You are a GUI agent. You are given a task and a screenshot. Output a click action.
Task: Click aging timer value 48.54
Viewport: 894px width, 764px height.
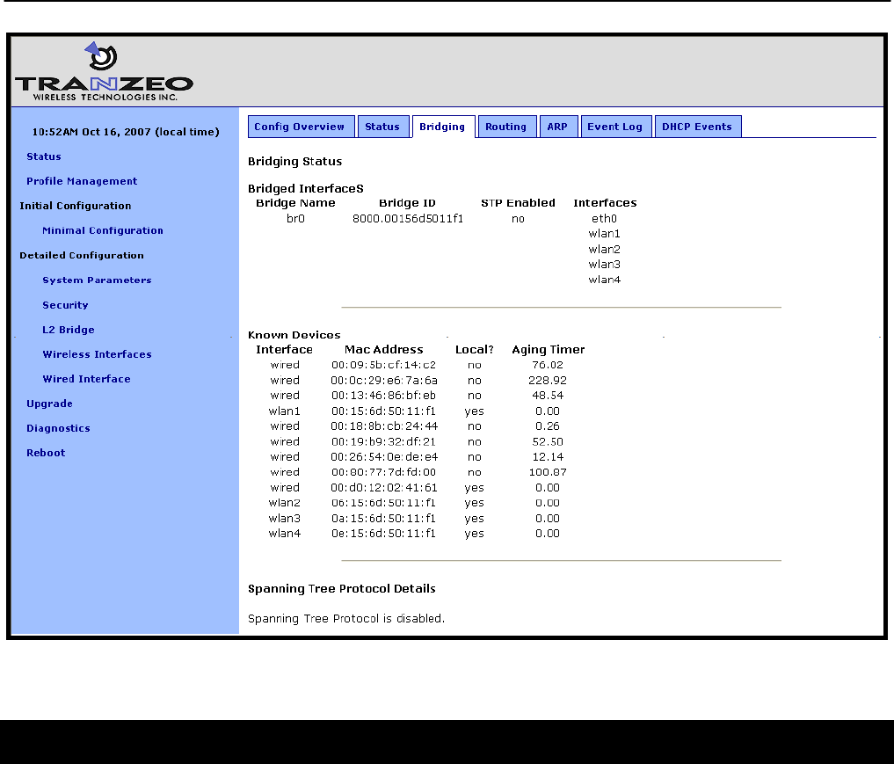tap(548, 396)
